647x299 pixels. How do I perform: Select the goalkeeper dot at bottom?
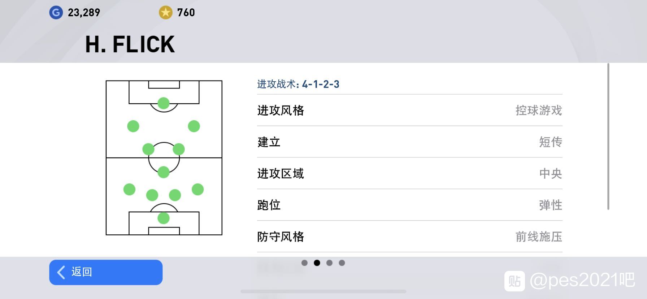click(164, 218)
